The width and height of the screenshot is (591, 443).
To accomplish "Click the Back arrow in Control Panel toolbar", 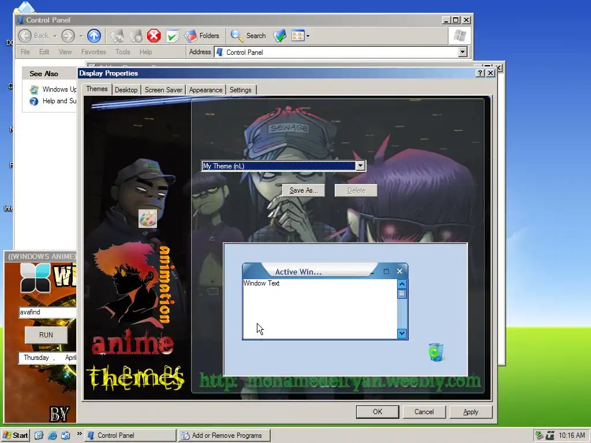I will (x=25, y=36).
